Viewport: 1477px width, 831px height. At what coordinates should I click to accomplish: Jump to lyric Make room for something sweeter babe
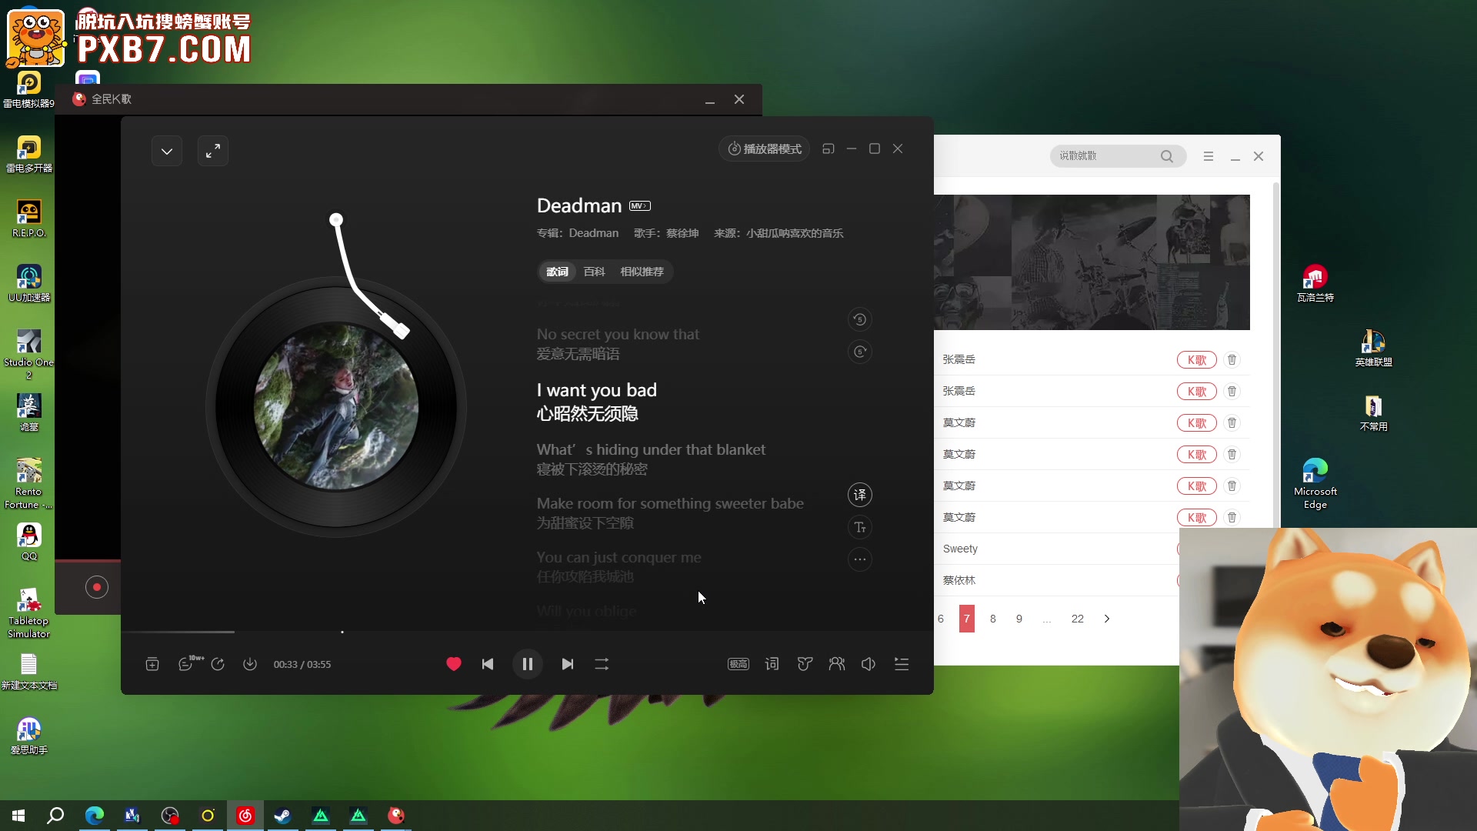(x=670, y=504)
